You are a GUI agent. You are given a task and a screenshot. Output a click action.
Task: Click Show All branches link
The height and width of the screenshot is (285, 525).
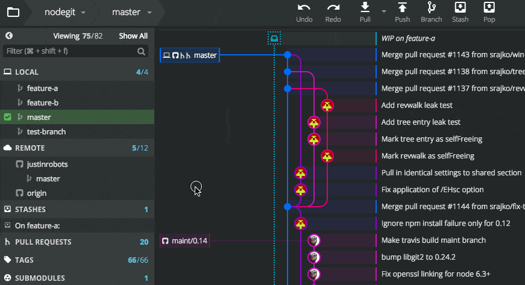[133, 36]
